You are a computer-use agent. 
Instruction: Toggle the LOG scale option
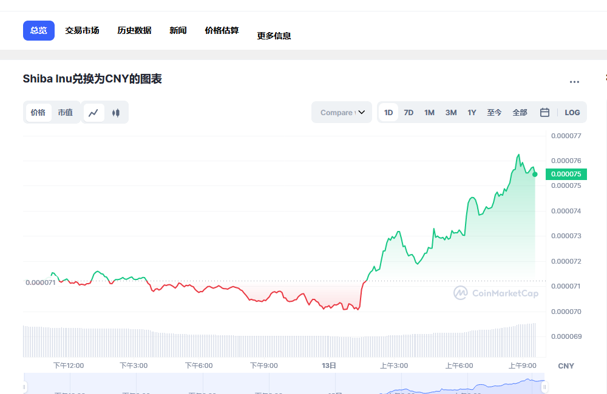[x=571, y=112]
